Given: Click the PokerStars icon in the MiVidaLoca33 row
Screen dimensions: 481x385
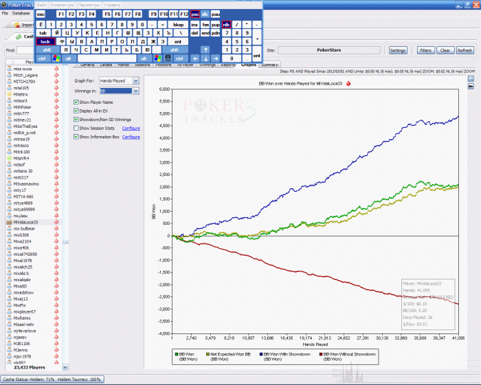Looking at the screenshot, I should coord(56,222).
